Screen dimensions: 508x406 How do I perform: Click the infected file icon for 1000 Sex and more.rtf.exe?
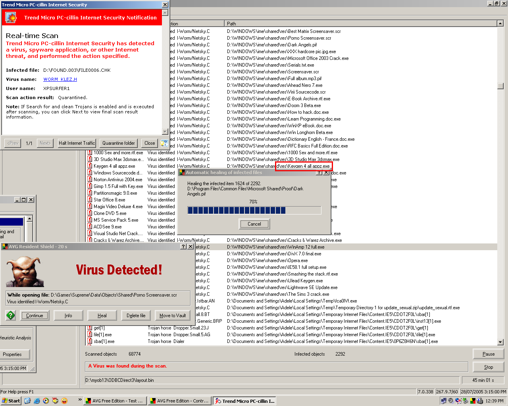[x=90, y=153]
